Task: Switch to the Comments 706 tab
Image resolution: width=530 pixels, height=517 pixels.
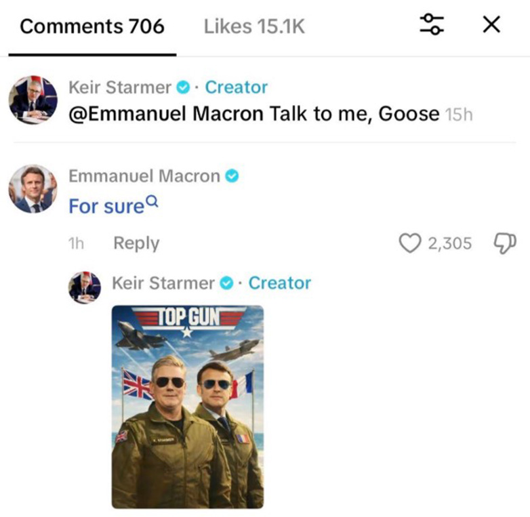Action: tap(92, 26)
